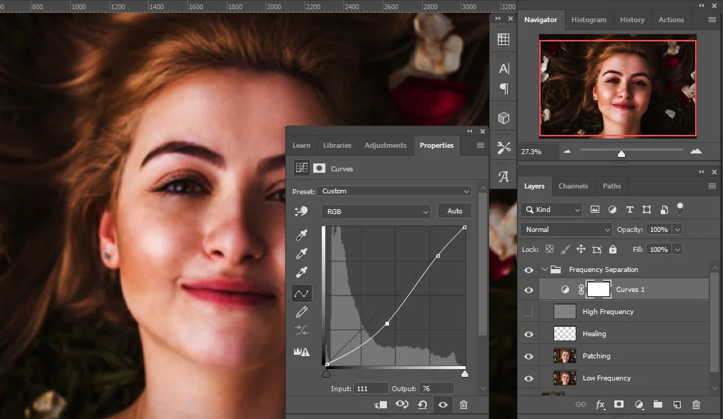Activate the on-image targeted adjustment hand tool
This screenshot has width=723, height=419.
coord(301,211)
